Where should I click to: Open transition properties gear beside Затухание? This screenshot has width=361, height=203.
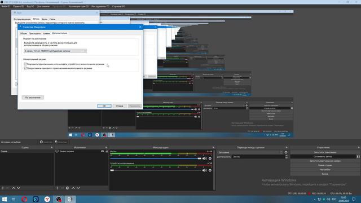pos(286,152)
